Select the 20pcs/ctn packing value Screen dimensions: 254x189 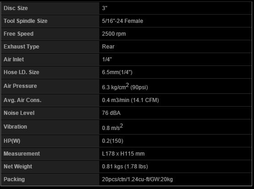pyautogui.click(x=137, y=179)
